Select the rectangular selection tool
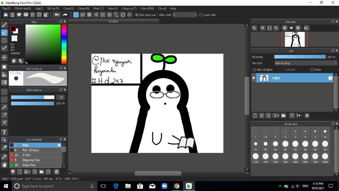 click(4, 92)
